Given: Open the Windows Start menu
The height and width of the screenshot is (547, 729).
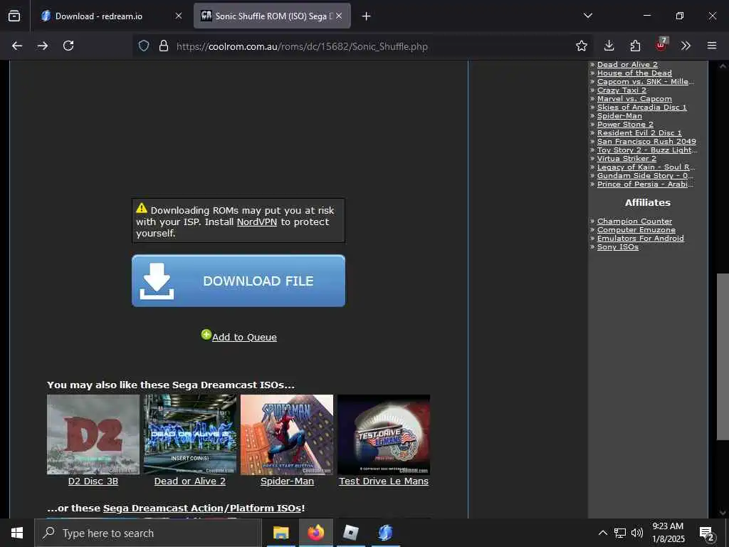Looking at the screenshot, I should (x=17, y=533).
